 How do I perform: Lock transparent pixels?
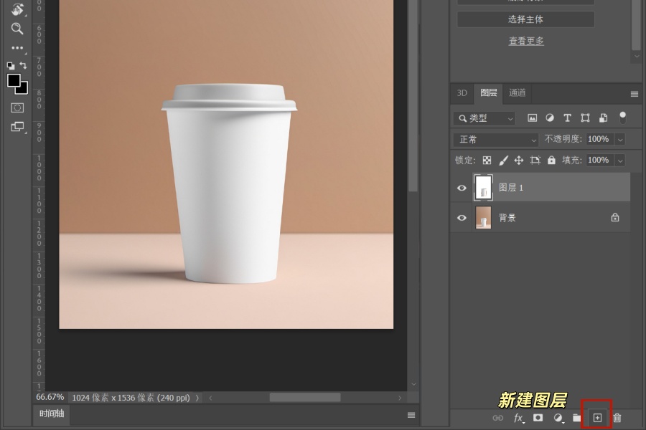[x=487, y=161]
